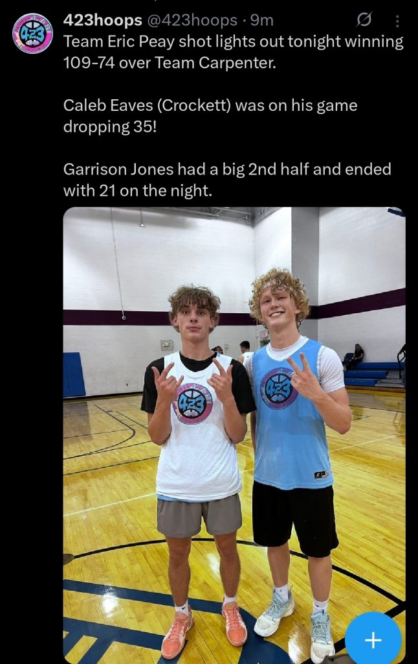Tap the 423 logo on the blue jersey
The height and width of the screenshot is (664, 418).
278,388
